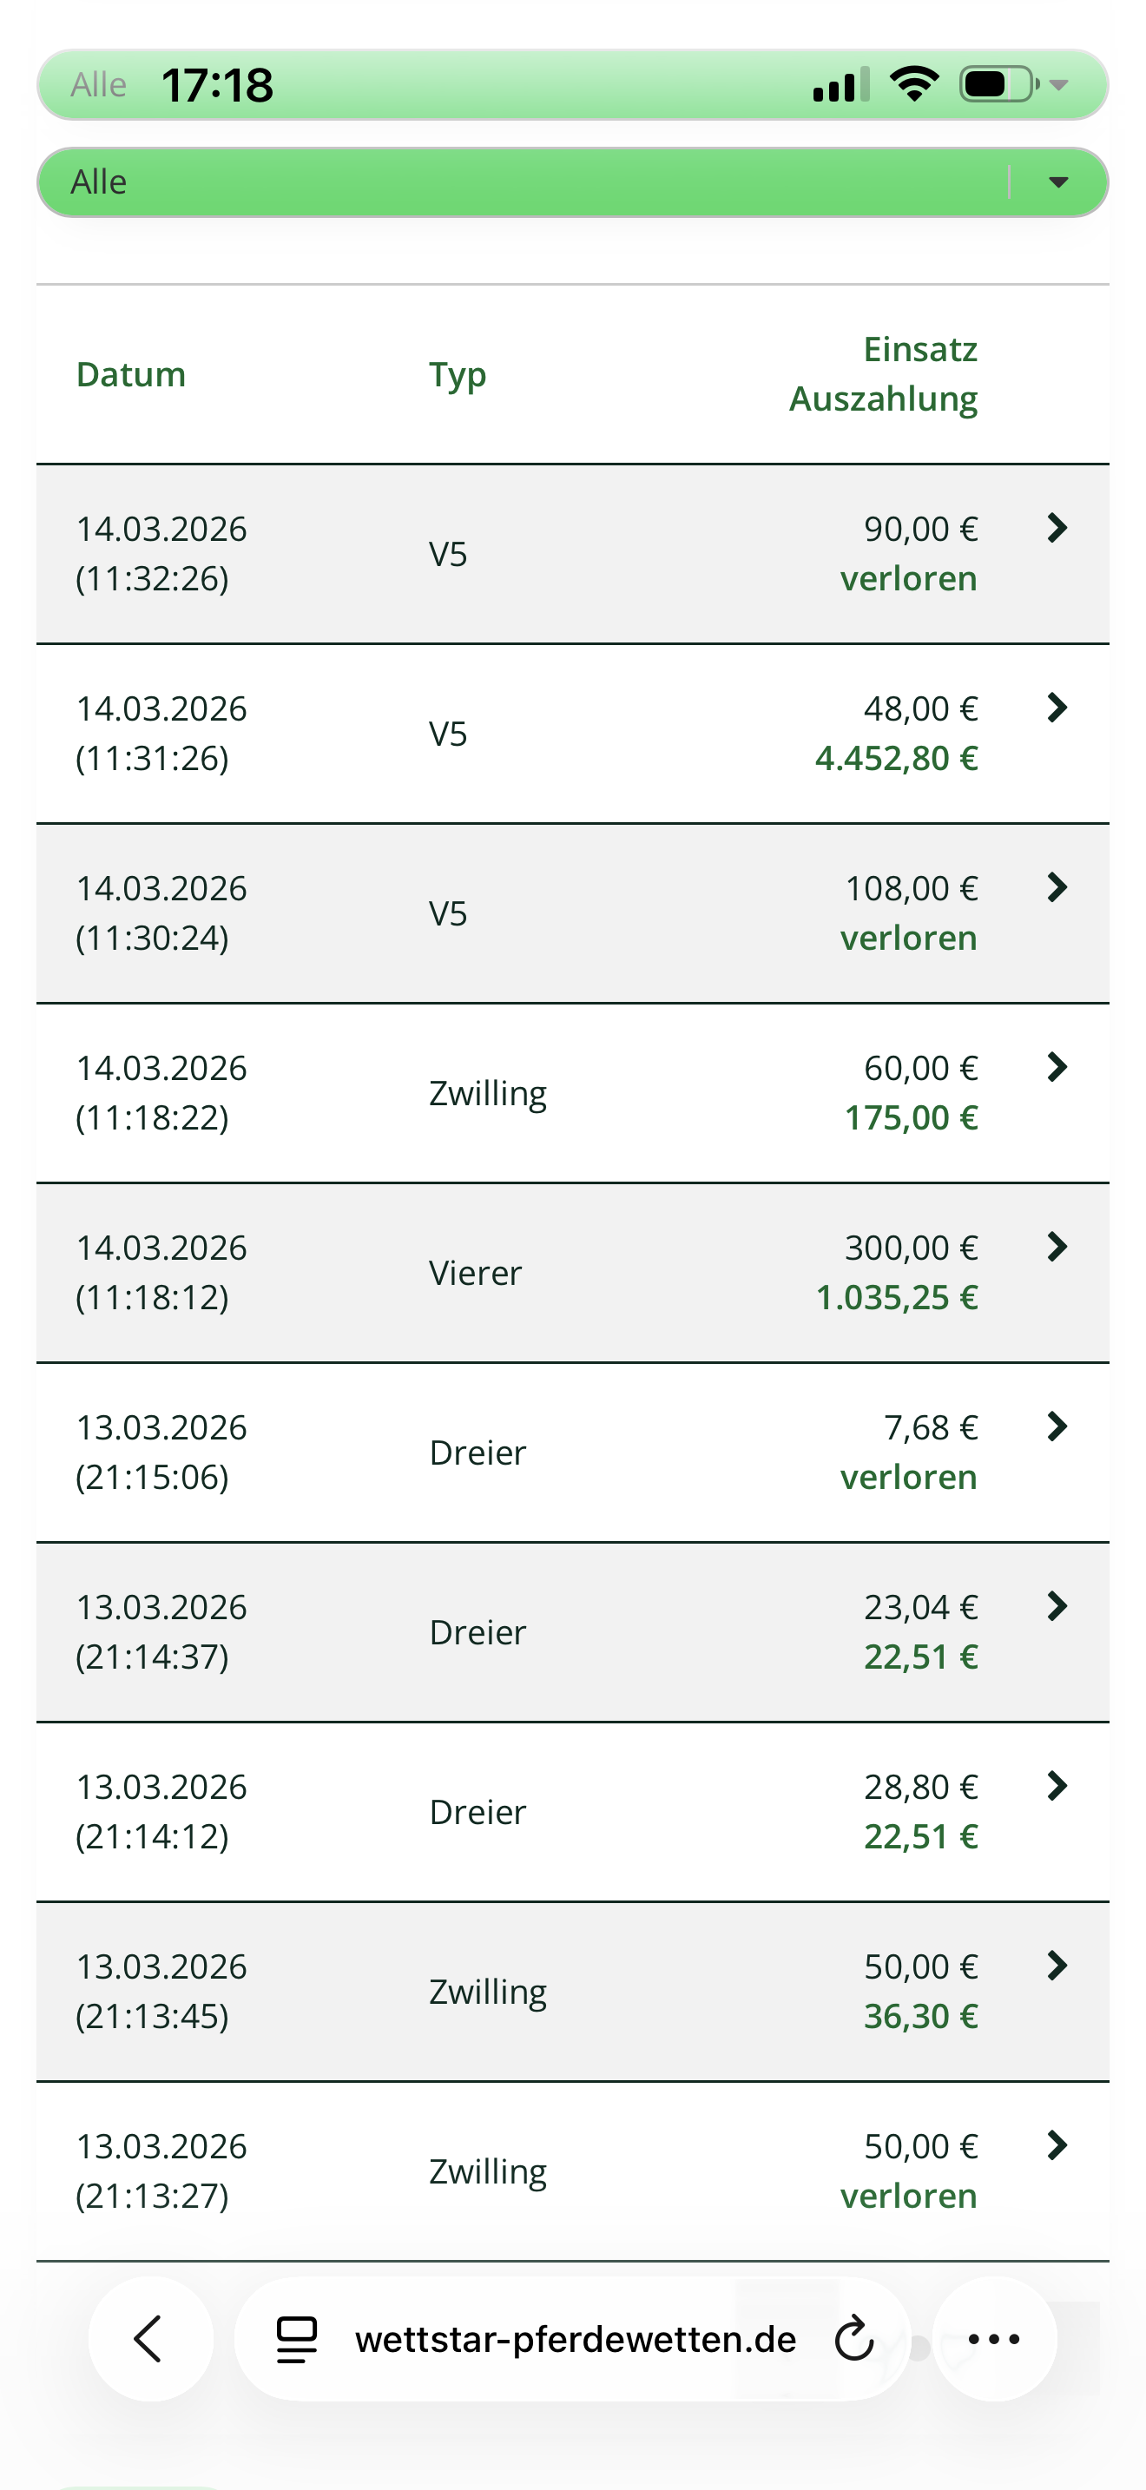Screen dimensions: 1146x2490
Task: Tap the tabs icon in address bar
Action: [297, 2339]
